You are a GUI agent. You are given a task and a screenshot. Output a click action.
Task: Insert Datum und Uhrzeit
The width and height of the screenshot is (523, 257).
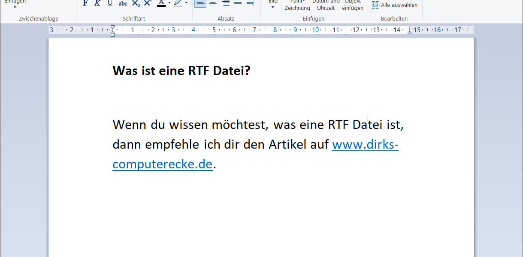click(326, 5)
